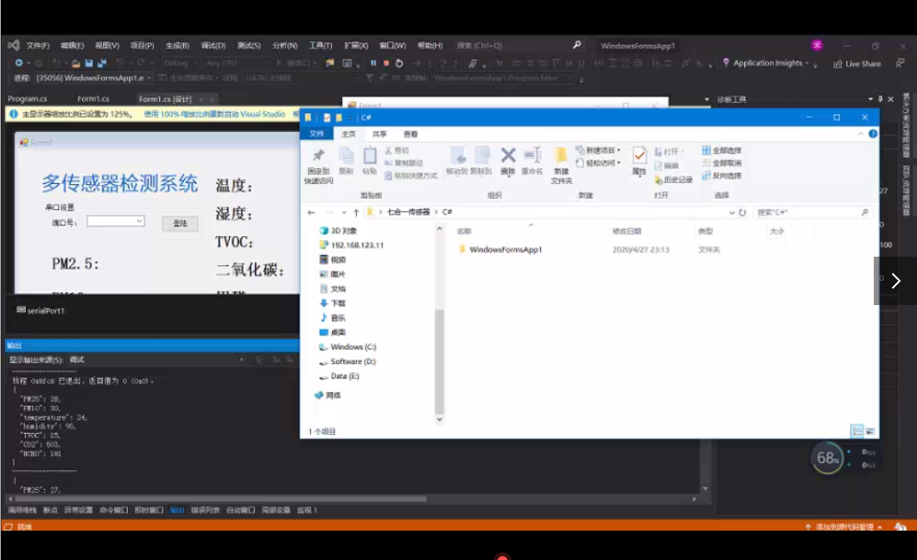
Task: Click the Delete (删除) ribbon icon in Explorer
Action: [507, 161]
